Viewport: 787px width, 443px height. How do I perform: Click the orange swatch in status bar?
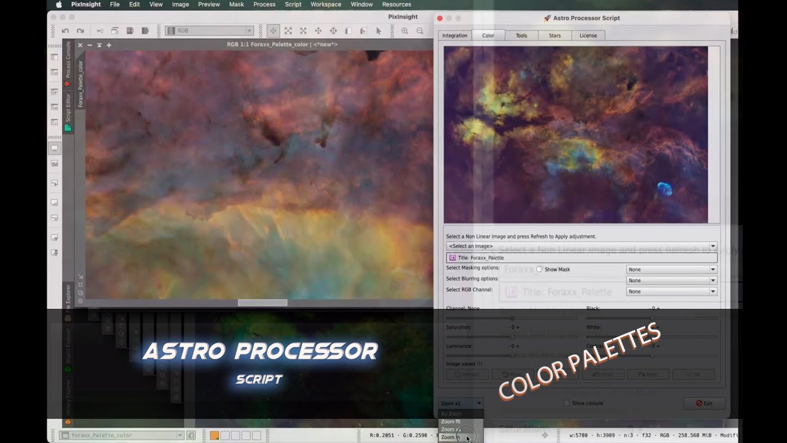[x=215, y=435]
